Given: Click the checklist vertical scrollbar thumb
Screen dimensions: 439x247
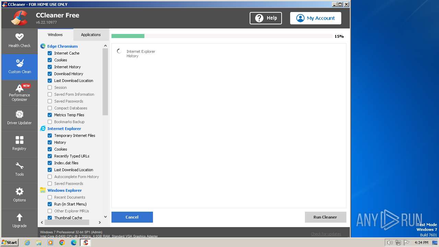Looking at the screenshot, I should click(x=105, y=82).
